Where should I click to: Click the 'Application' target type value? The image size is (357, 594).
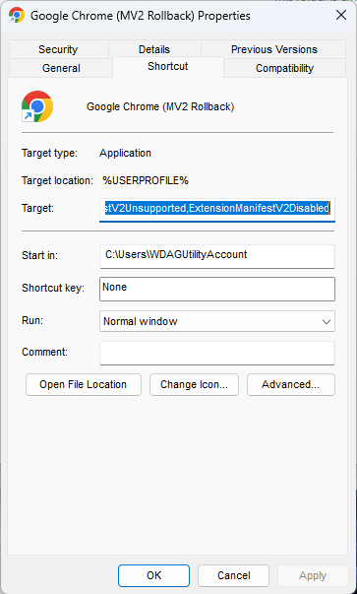(125, 153)
